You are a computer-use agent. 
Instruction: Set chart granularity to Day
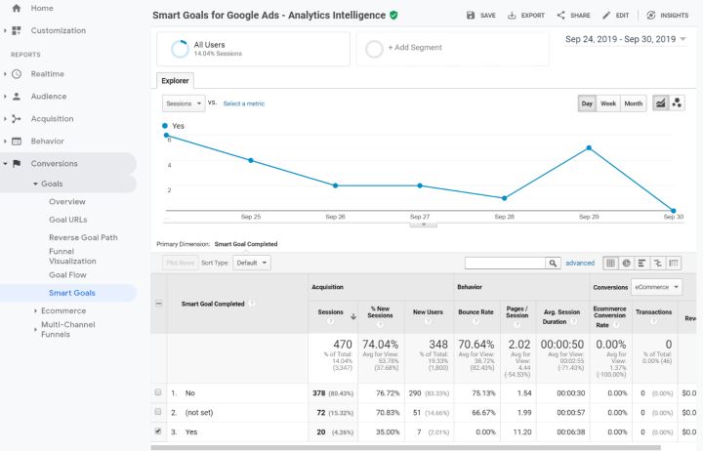(x=587, y=103)
